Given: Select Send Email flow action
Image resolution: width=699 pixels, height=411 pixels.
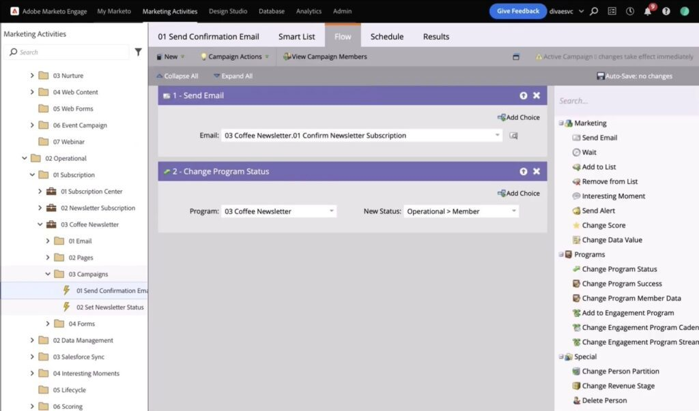Looking at the screenshot, I should point(595,138).
